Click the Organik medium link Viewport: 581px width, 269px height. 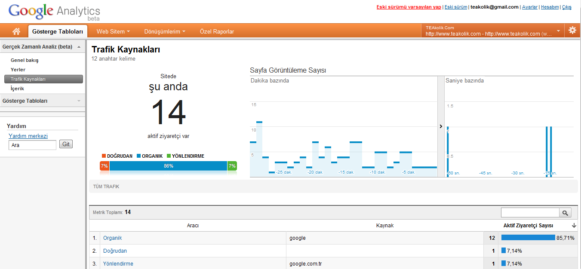tap(113, 238)
